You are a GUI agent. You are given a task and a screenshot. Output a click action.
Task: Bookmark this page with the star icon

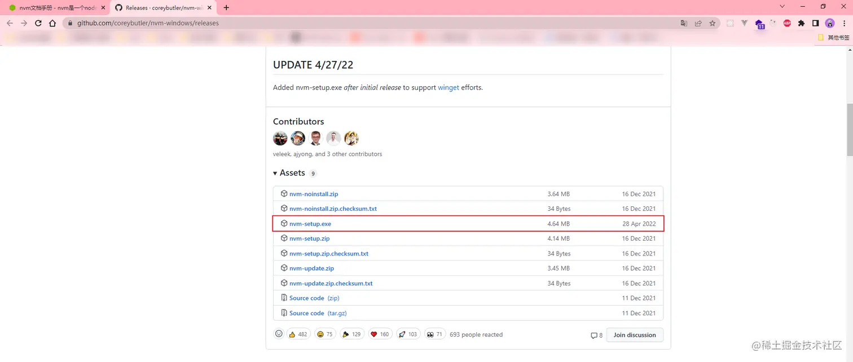[x=713, y=23]
